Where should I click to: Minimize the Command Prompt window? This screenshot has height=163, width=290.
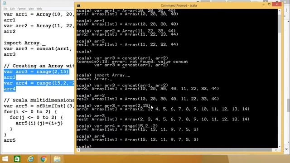click(x=263, y=5)
